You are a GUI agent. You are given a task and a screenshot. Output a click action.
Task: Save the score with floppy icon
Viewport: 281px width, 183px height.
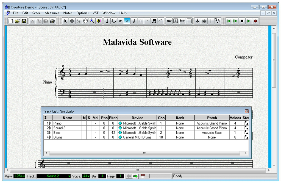24,21
